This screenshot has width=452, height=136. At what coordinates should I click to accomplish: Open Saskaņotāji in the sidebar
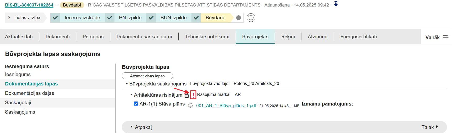click(x=18, y=103)
